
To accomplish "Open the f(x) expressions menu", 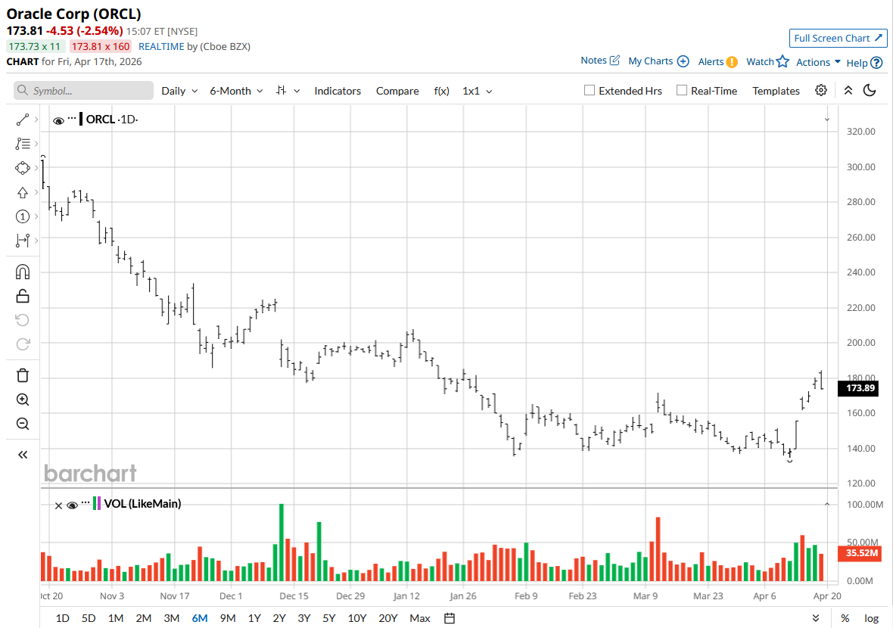I will pyautogui.click(x=441, y=91).
